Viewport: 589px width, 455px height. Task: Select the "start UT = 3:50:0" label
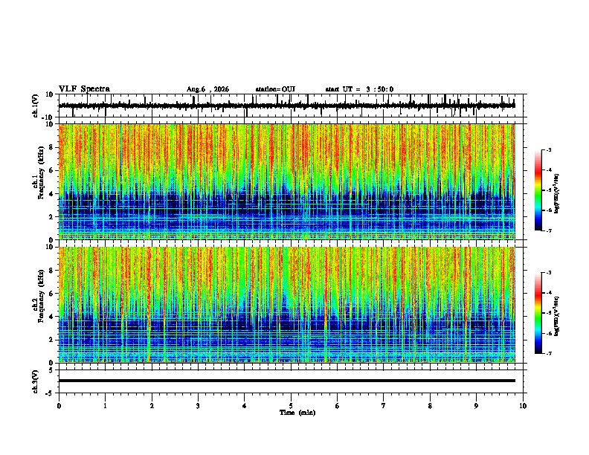[359, 89]
